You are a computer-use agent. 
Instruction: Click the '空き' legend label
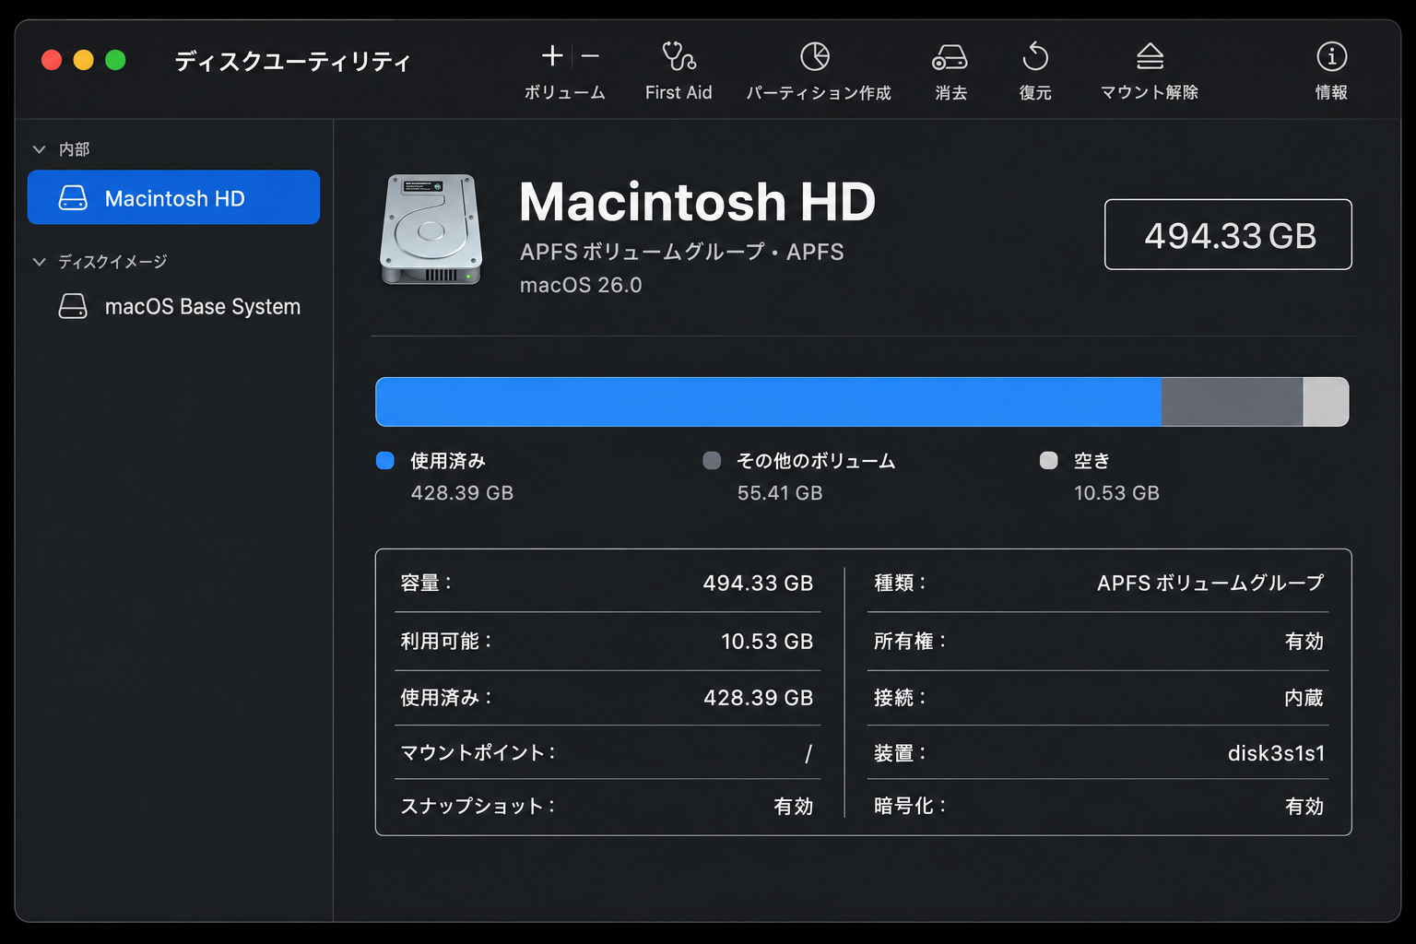[1091, 461]
